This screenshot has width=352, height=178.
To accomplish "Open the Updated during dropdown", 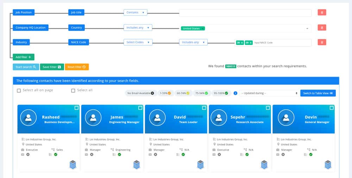I will click(269, 93).
